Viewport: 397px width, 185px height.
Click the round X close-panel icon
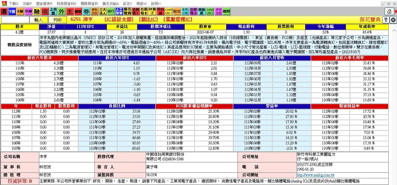pos(393,20)
